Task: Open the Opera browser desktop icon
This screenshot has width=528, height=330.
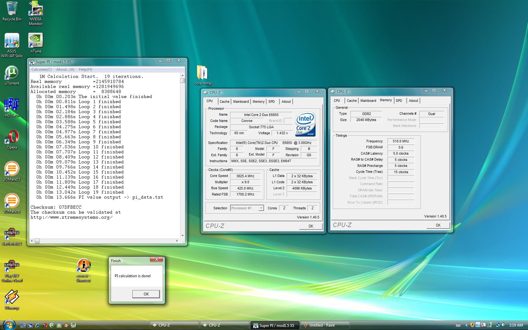Action: [12, 140]
